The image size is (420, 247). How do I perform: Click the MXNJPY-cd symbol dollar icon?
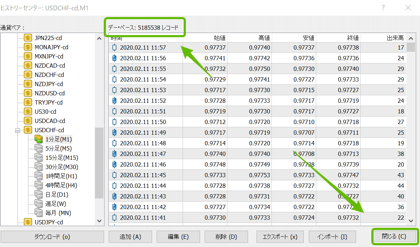point(28,56)
